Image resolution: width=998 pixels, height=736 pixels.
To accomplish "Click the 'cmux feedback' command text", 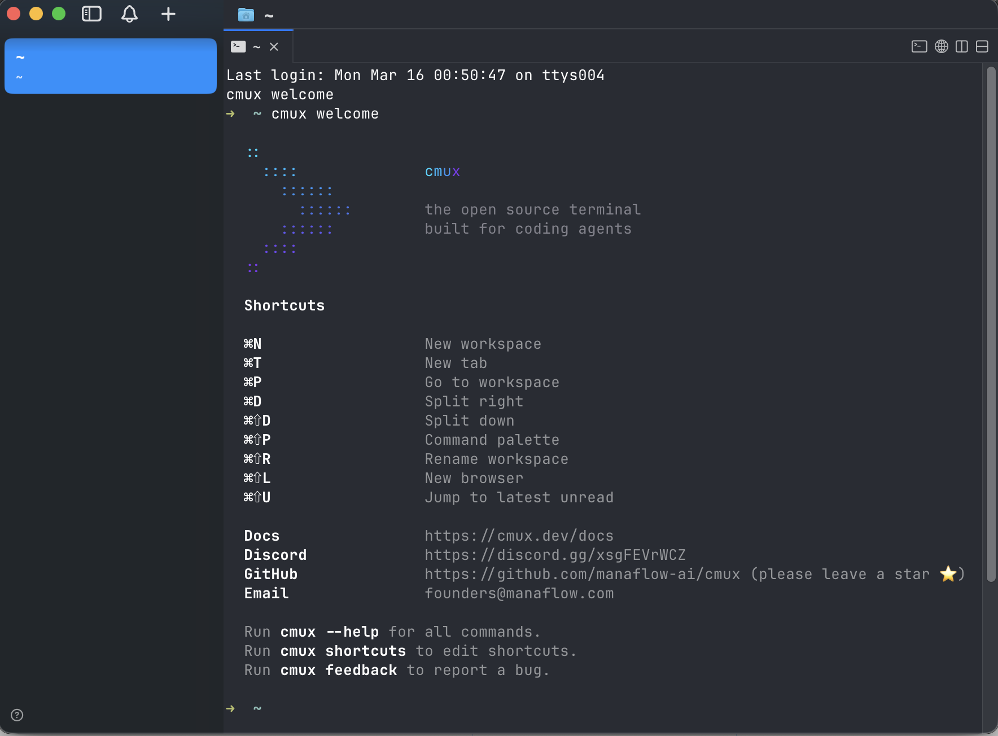I will pos(339,670).
